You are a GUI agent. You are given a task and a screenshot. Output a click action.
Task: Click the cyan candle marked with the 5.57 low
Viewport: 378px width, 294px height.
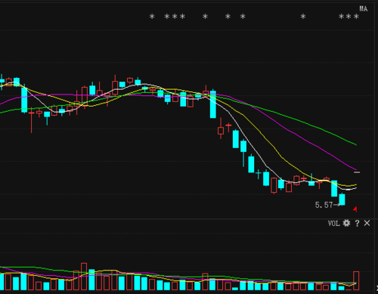(342, 200)
